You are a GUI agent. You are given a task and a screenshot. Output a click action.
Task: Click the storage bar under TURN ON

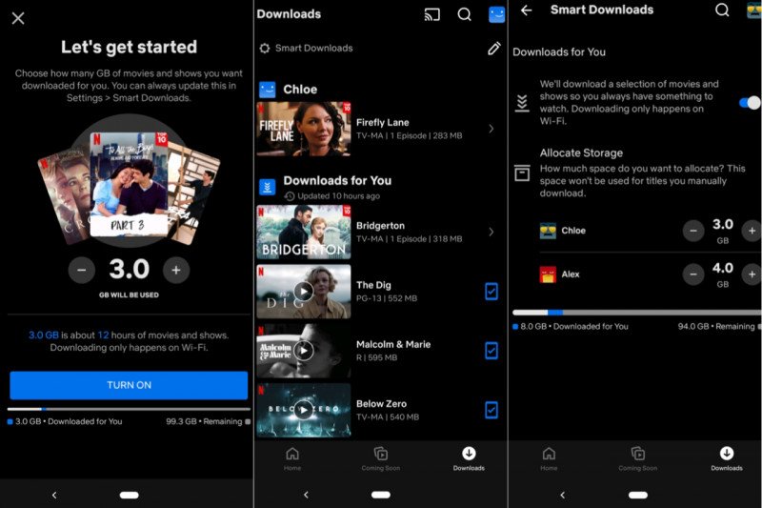click(x=129, y=409)
